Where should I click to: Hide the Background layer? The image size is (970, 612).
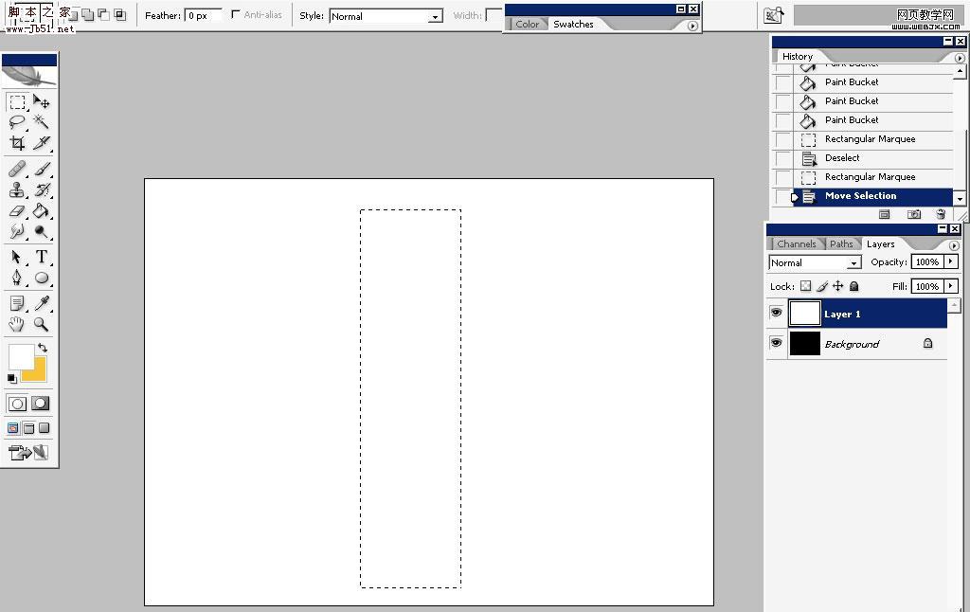click(776, 343)
